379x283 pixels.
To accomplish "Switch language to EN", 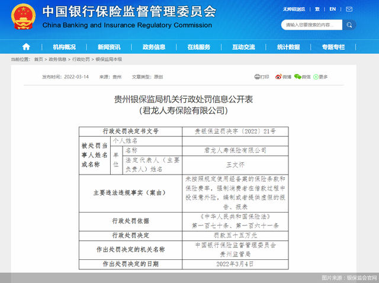I will (x=333, y=9).
